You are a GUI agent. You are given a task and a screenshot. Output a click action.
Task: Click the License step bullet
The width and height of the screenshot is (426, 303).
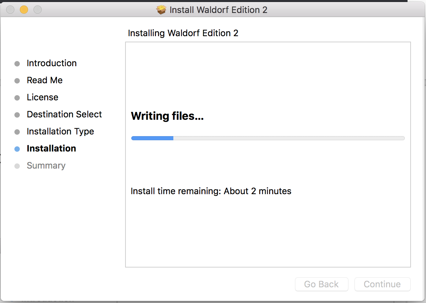click(17, 98)
